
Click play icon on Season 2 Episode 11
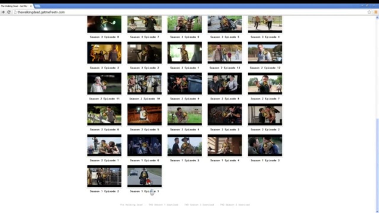pos(104,83)
